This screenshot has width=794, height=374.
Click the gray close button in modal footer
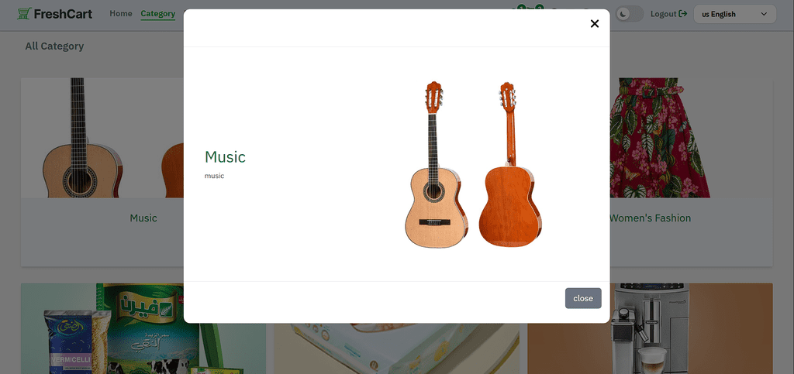(x=583, y=298)
